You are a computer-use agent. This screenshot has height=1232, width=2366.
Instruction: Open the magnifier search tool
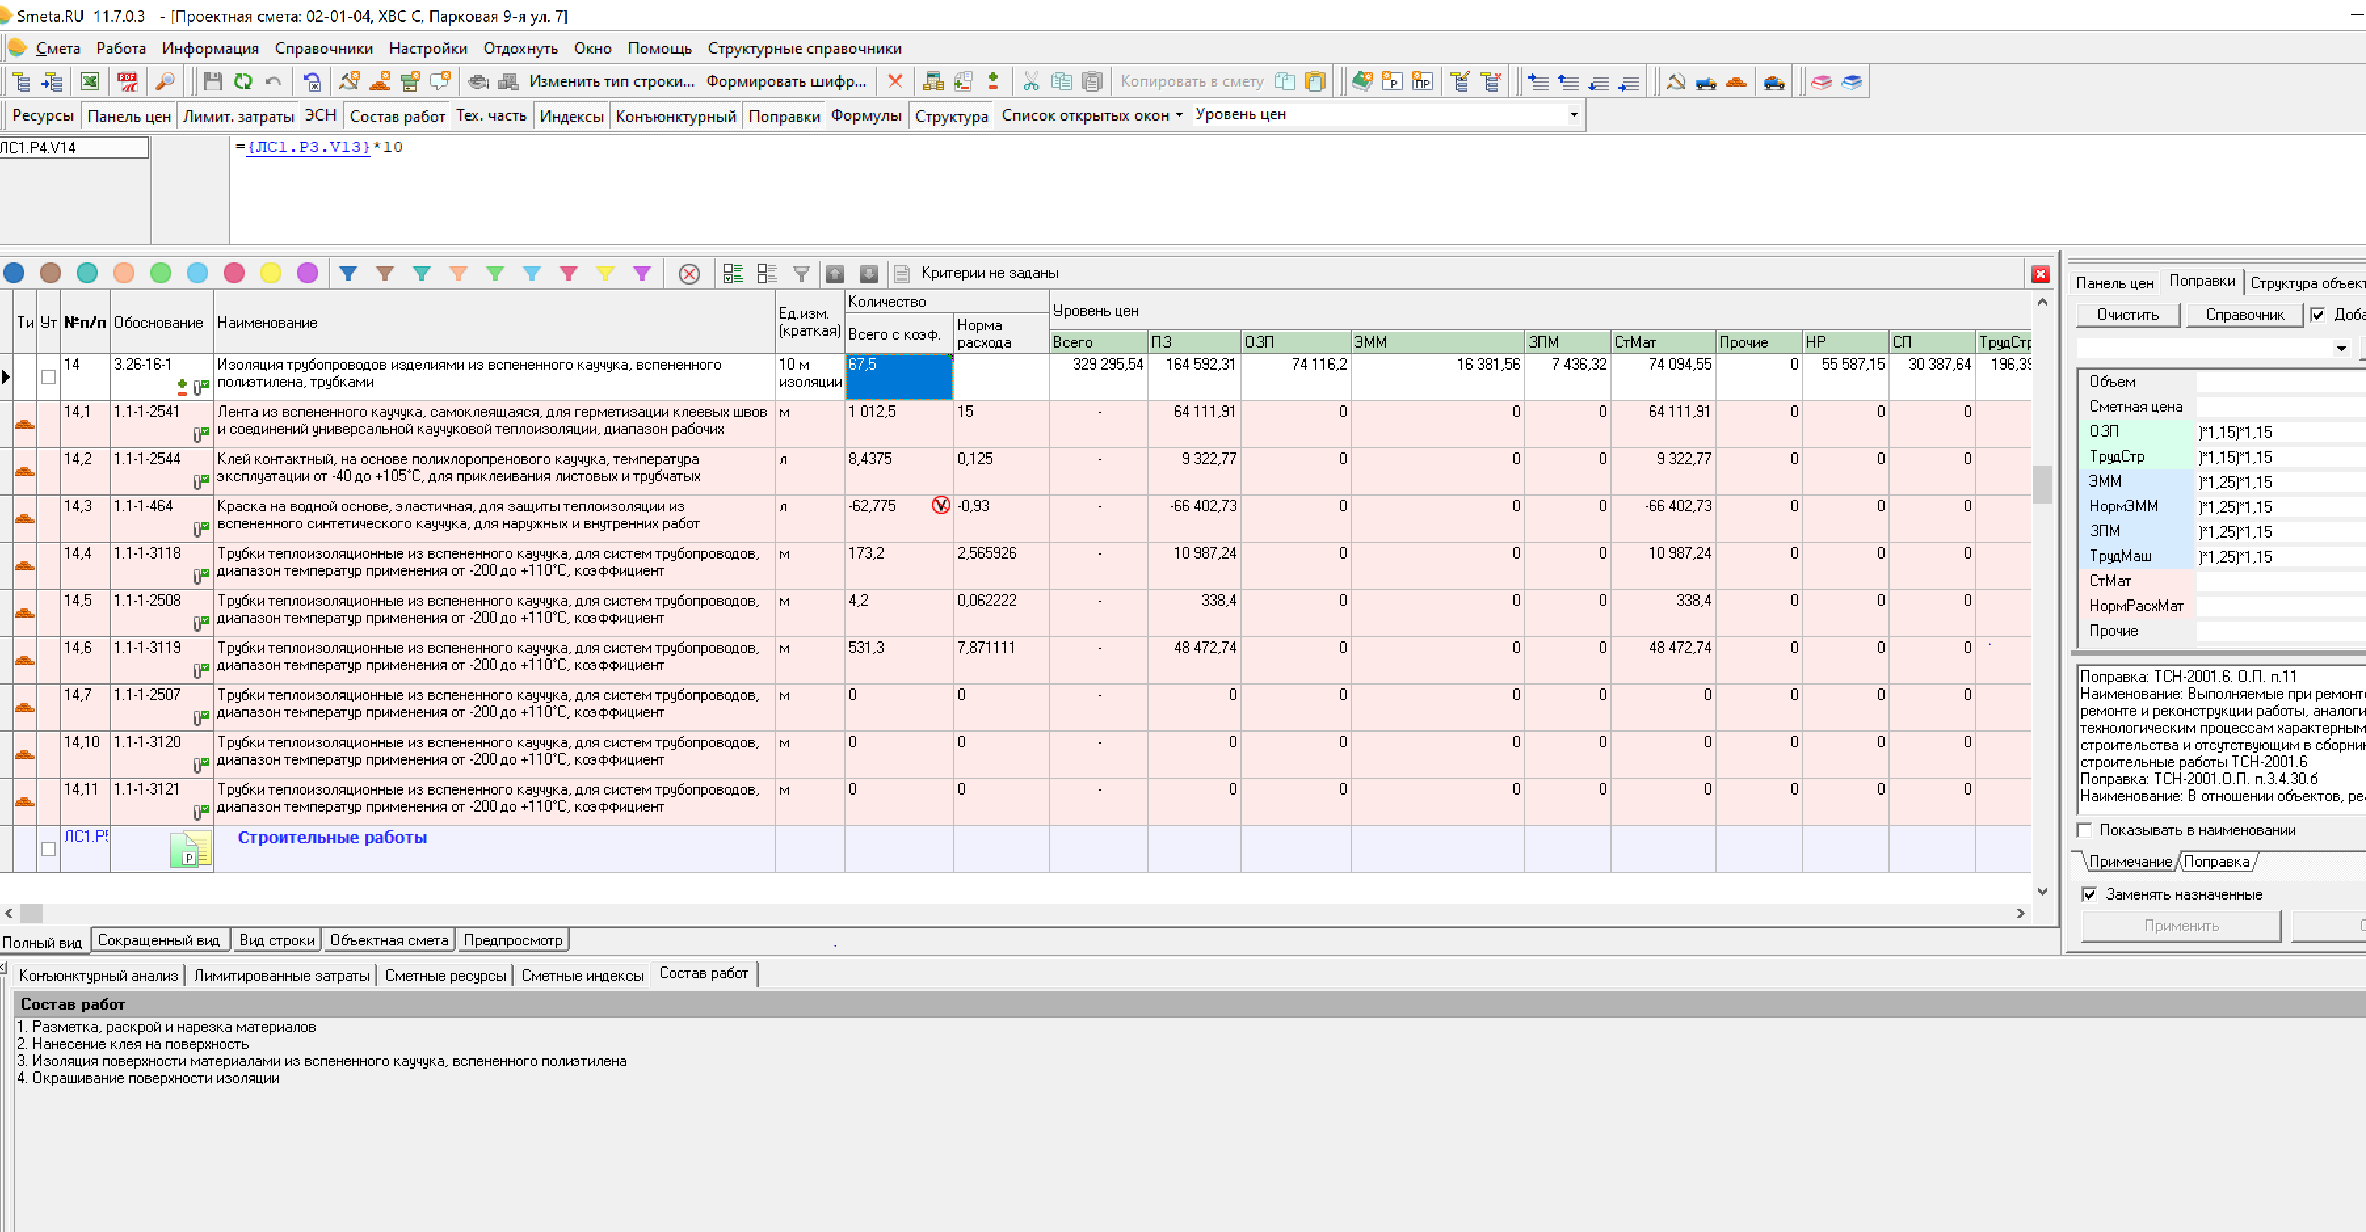click(165, 82)
